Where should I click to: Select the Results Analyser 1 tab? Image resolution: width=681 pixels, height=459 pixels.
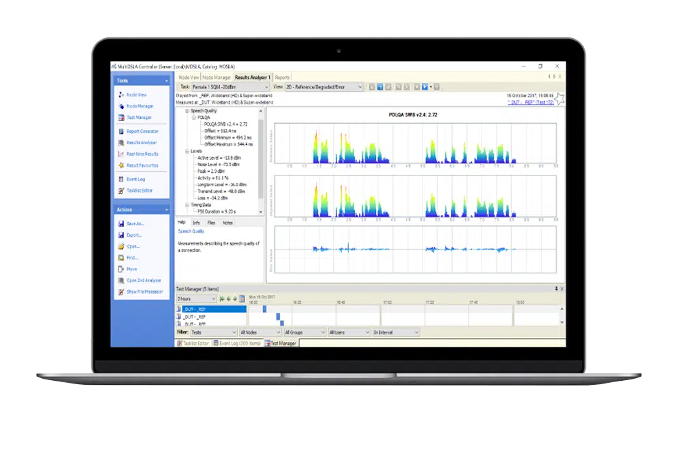[x=253, y=78]
